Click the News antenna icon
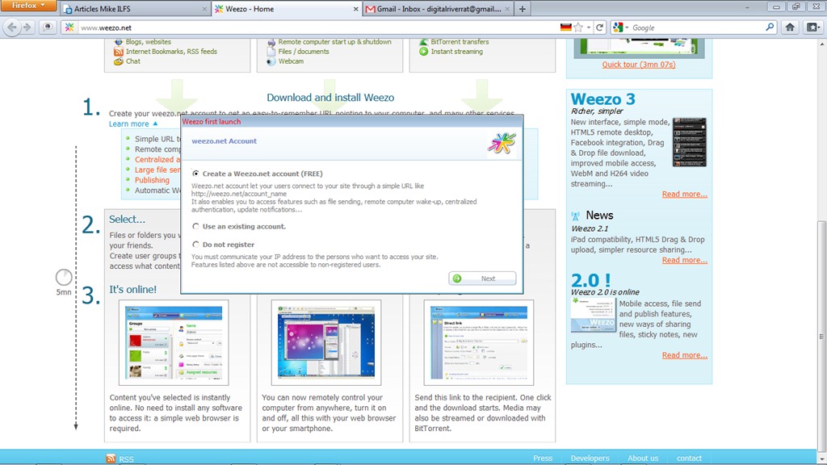 [575, 216]
